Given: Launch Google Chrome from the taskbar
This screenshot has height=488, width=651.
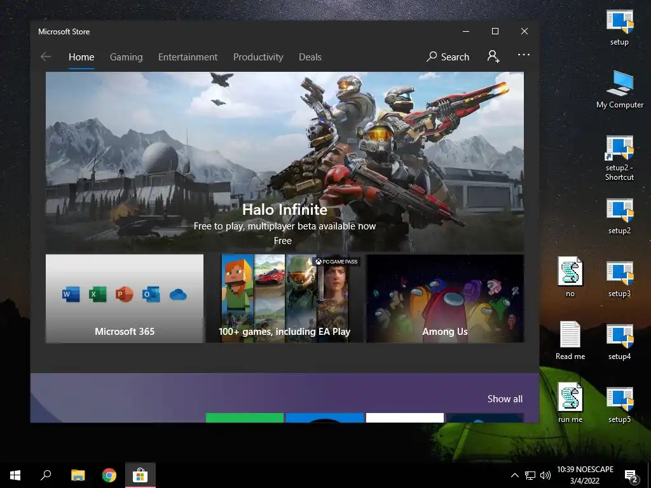Looking at the screenshot, I should point(109,475).
